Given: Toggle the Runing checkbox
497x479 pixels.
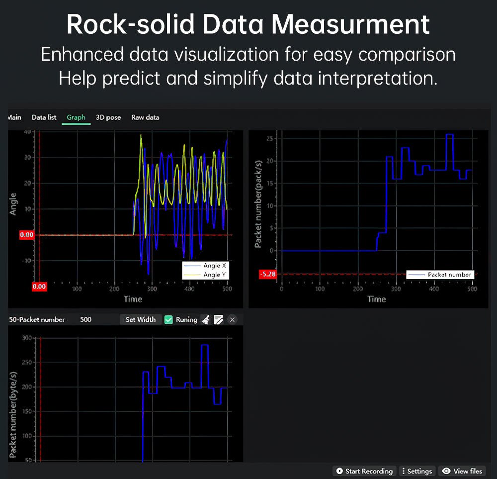Looking at the screenshot, I should [168, 320].
